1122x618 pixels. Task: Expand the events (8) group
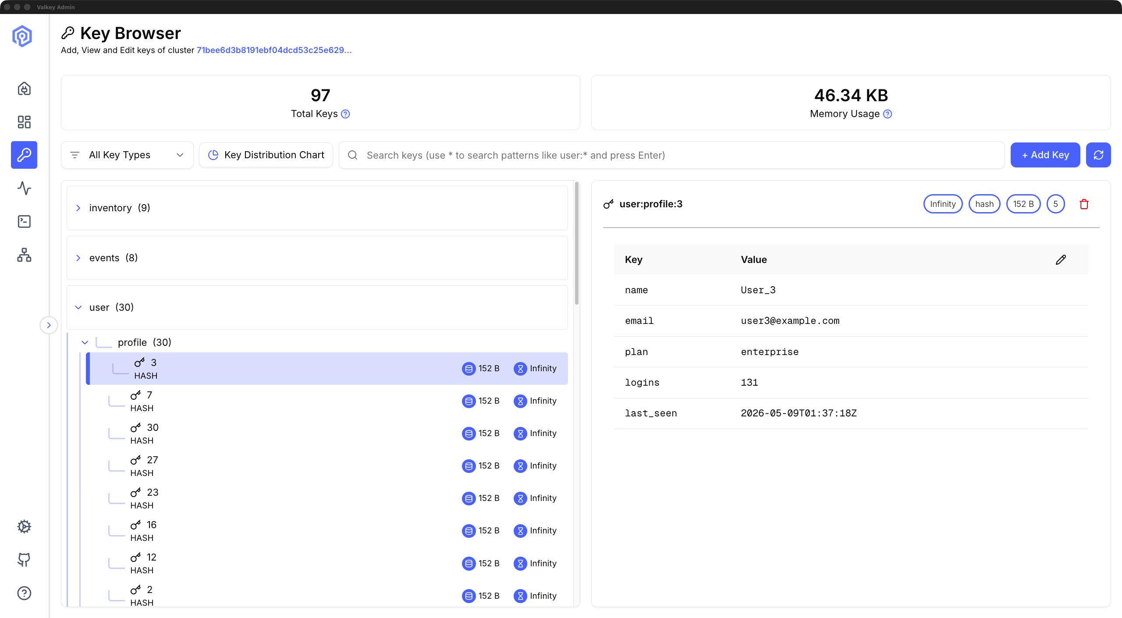tap(317, 258)
